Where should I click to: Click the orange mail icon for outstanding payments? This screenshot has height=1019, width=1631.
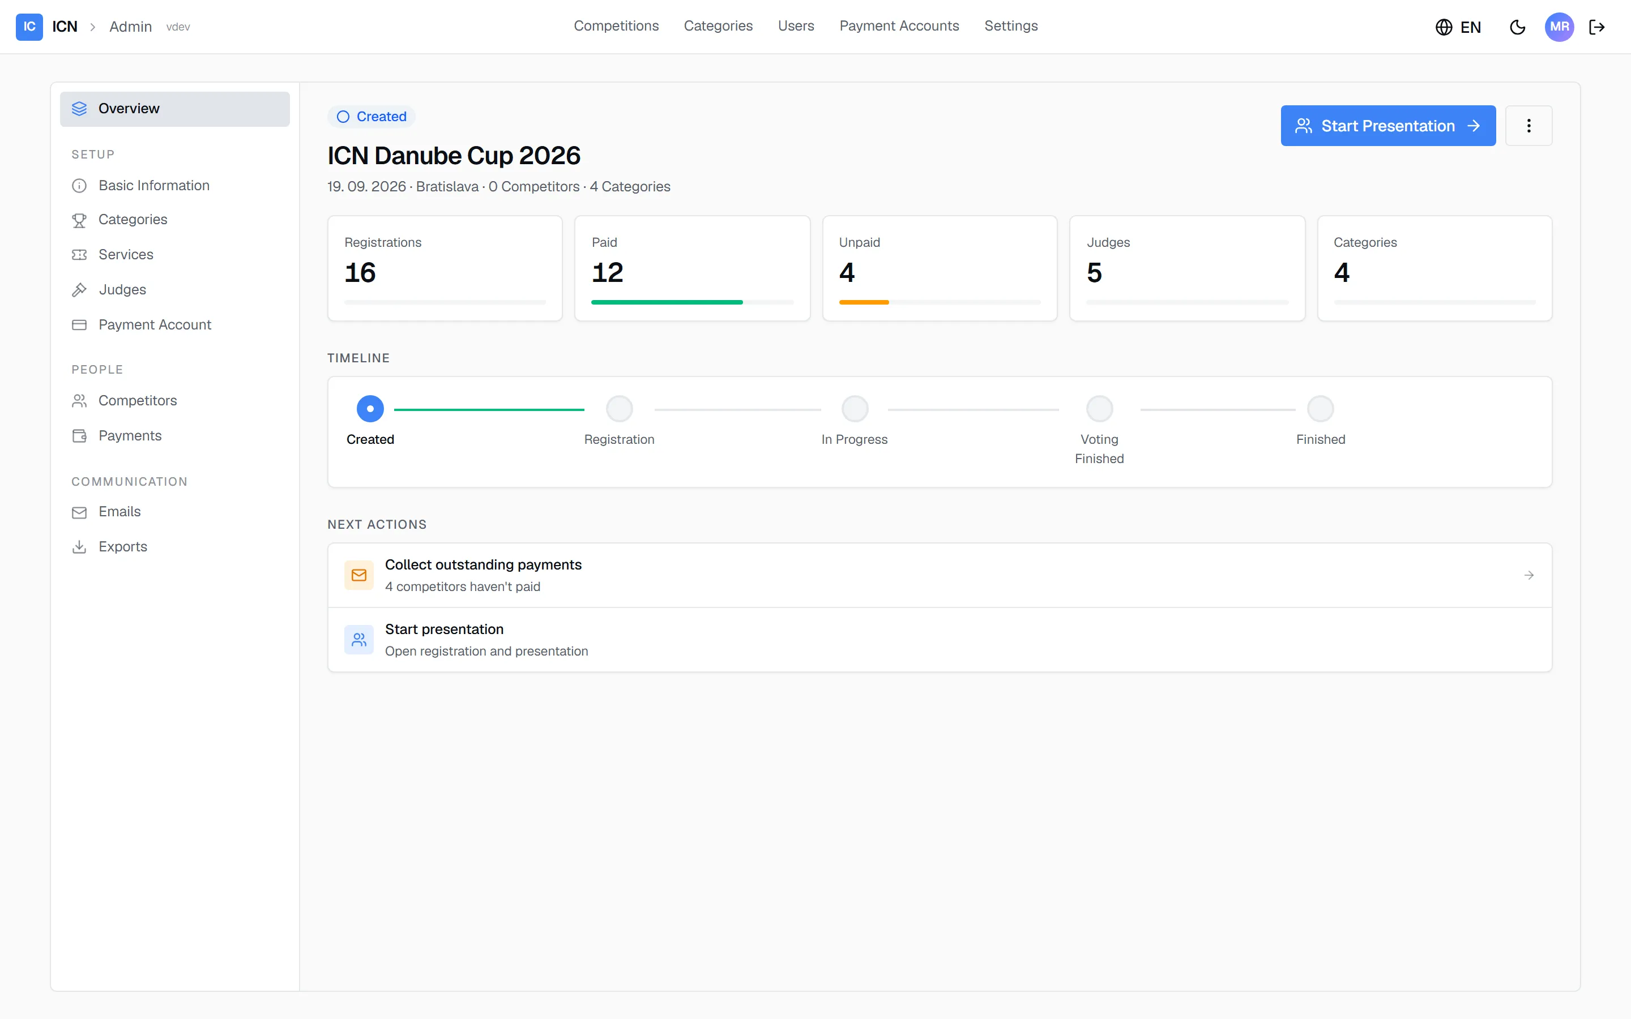(x=359, y=575)
